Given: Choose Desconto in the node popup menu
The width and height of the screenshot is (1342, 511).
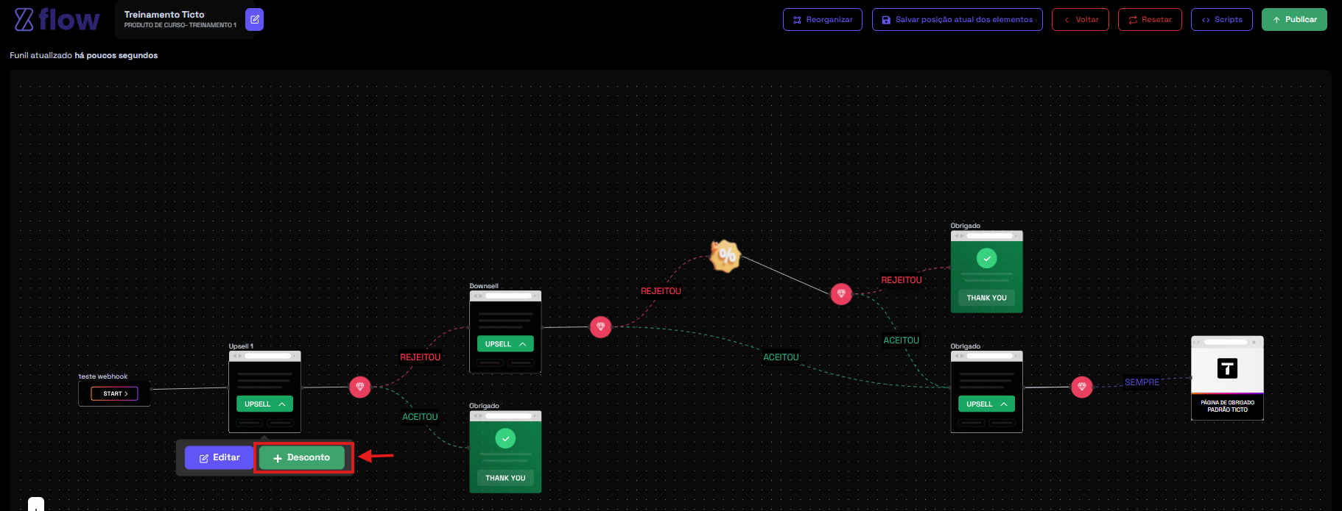Looking at the screenshot, I should pyautogui.click(x=302, y=457).
